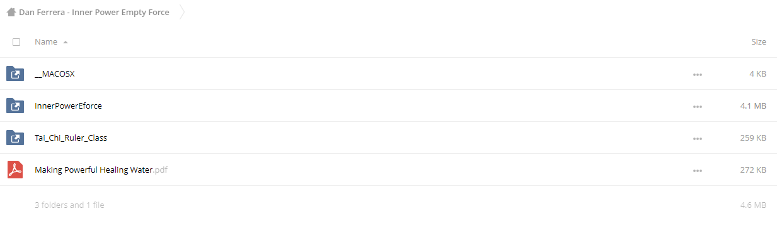Open the InnerPowerEforce folder
Screen dimensions: 777x233
point(68,106)
